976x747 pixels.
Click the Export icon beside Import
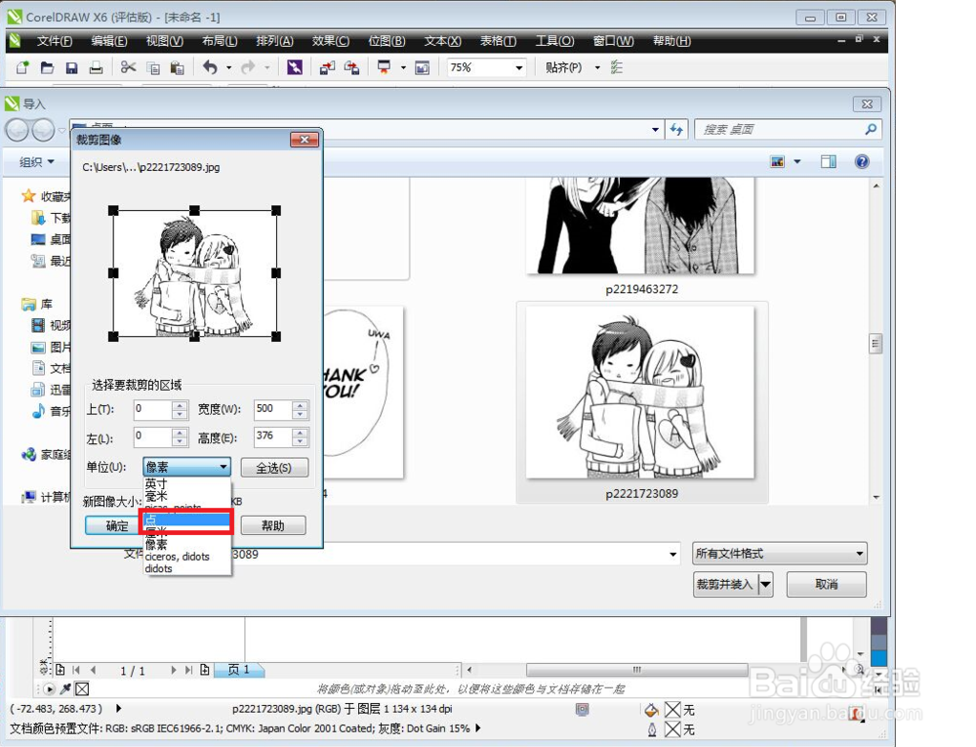click(351, 67)
